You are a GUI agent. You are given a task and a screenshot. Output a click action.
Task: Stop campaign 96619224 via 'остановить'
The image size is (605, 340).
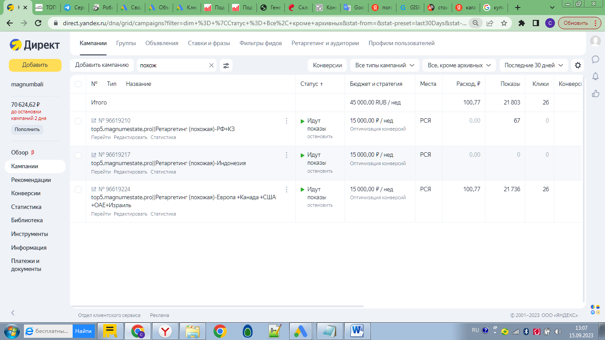pos(320,205)
